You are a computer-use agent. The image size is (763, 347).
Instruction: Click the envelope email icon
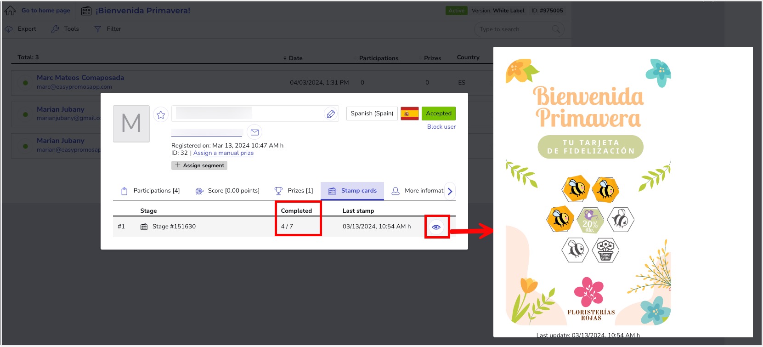254,132
